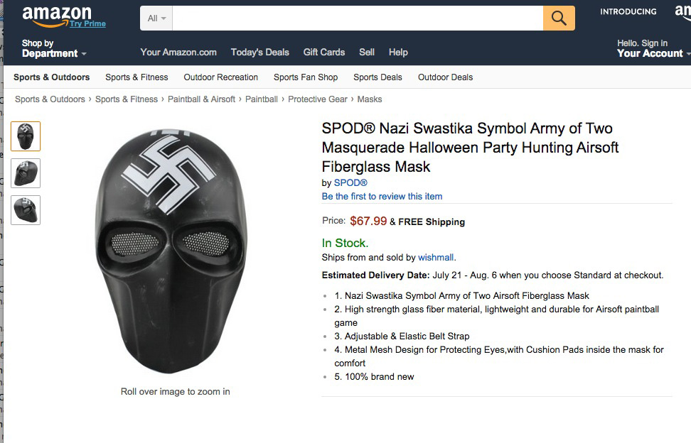Navigate to the Paintball & Airsoft breadcrumb
This screenshot has height=443, width=691.
pyautogui.click(x=201, y=99)
